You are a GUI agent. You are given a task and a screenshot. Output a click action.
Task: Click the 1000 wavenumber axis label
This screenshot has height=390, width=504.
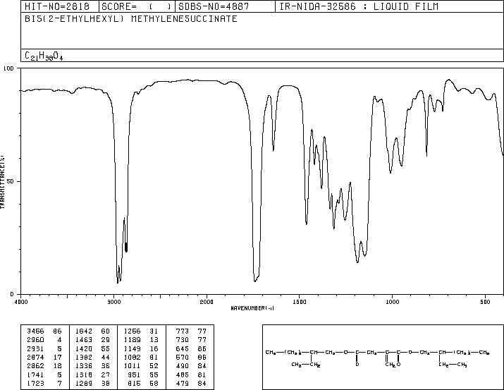click(x=392, y=302)
